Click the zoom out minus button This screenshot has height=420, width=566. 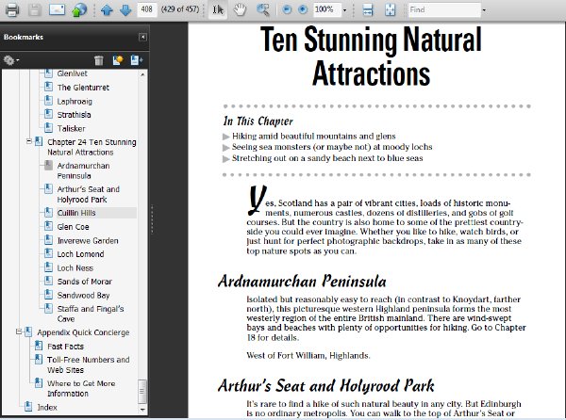(x=287, y=9)
